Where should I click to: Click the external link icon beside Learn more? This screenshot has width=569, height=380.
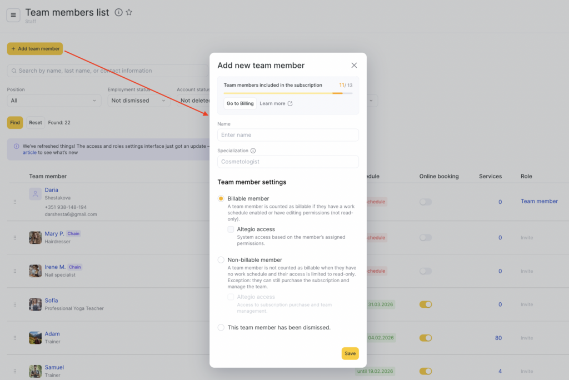pos(290,103)
